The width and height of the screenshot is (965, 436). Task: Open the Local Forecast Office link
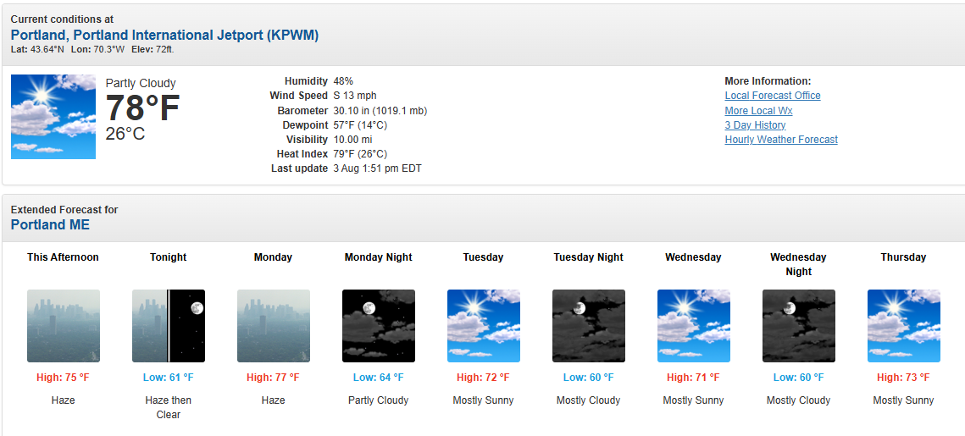[773, 96]
